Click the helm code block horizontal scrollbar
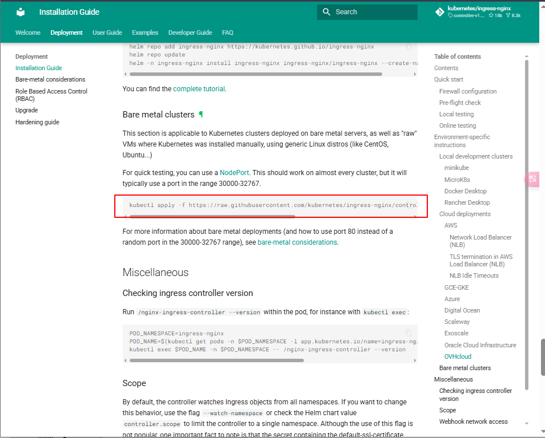The height and width of the screenshot is (438, 545). 256,74
